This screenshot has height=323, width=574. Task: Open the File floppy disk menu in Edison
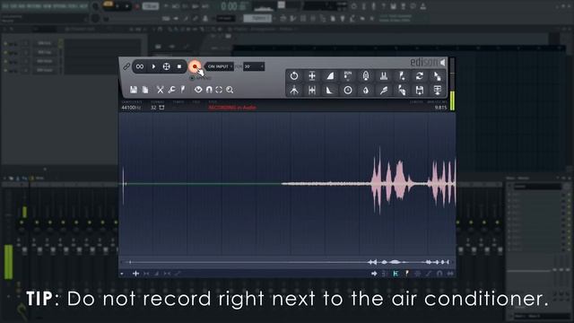point(134,90)
